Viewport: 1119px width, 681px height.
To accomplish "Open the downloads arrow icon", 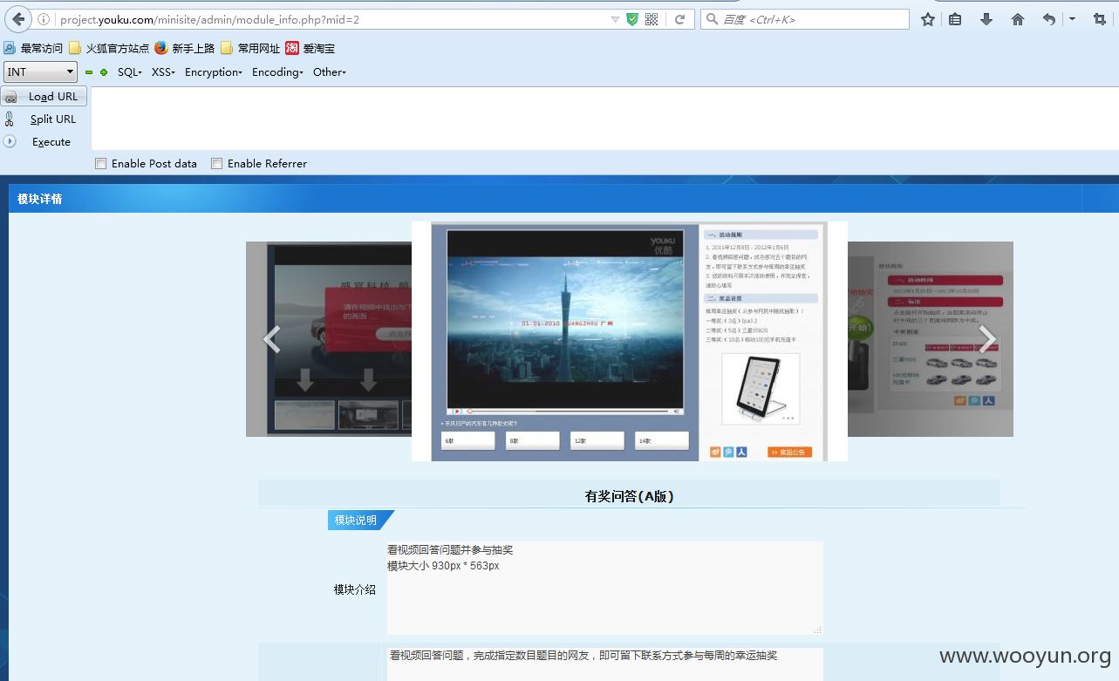I will point(986,19).
